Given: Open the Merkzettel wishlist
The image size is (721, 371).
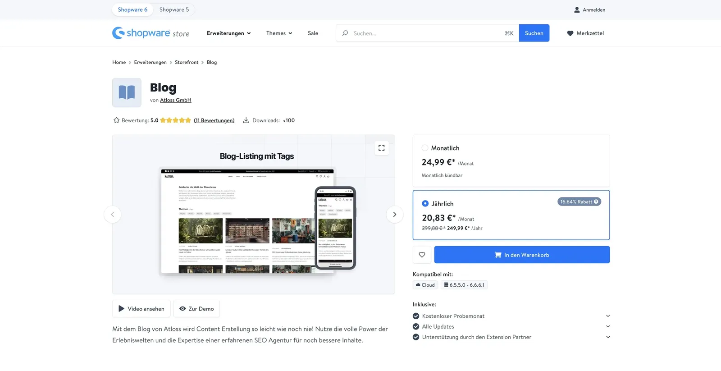Looking at the screenshot, I should click(x=585, y=33).
